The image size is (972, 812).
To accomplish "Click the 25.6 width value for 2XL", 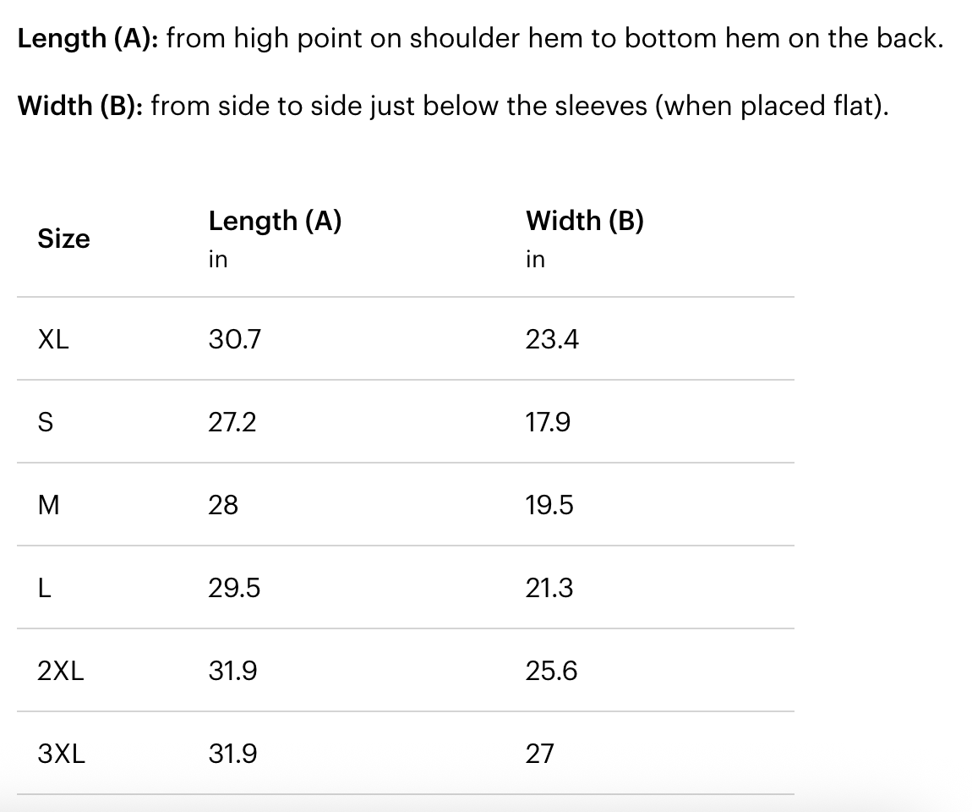I will click(551, 672).
